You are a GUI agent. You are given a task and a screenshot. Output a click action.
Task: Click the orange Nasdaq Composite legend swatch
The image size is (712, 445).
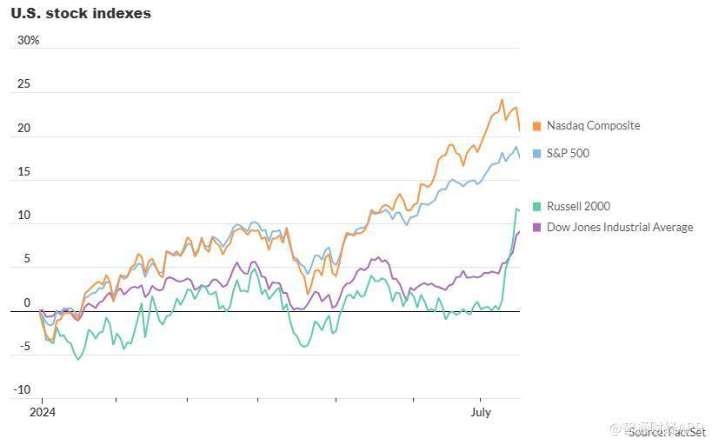pos(536,126)
